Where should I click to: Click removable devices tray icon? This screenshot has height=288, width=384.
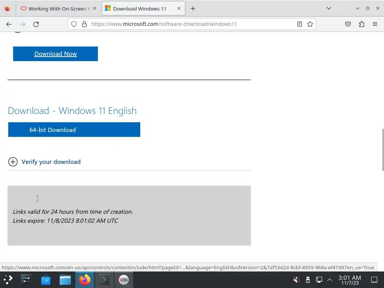coord(308,280)
